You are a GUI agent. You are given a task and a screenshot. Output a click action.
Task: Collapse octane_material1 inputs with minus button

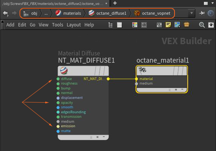pos(182,89)
